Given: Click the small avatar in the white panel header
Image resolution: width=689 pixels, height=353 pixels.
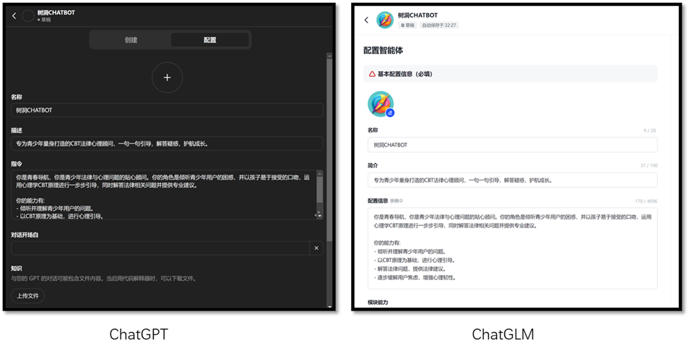Looking at the screenshot, I should [x=385, y=20].
